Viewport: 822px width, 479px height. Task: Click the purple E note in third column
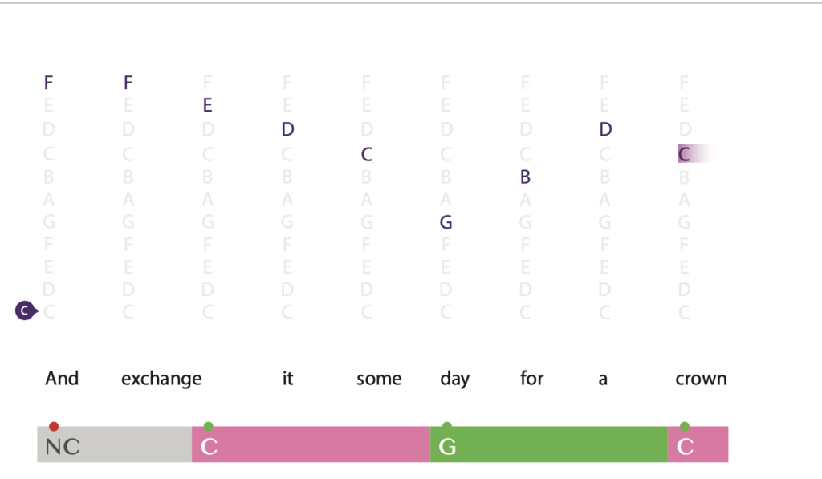pos(208,105)
